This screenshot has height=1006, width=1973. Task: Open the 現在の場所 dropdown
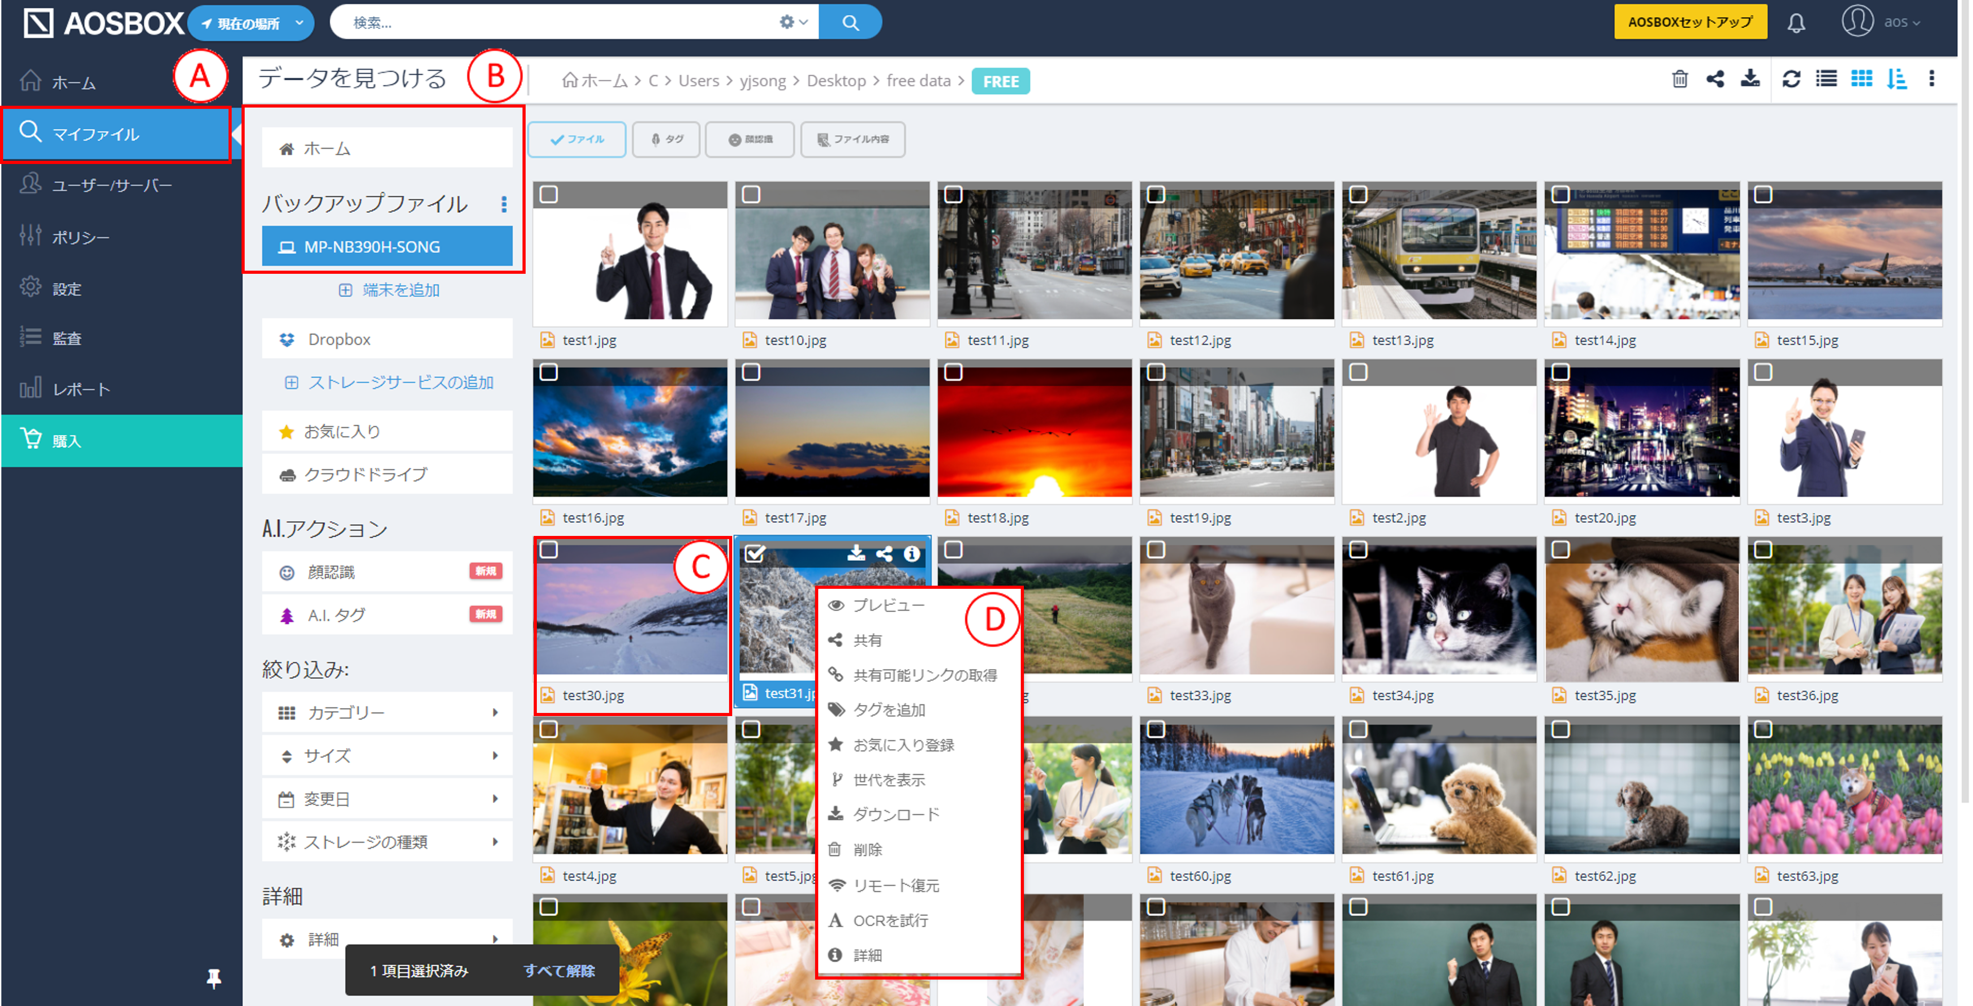coord(250,23)
